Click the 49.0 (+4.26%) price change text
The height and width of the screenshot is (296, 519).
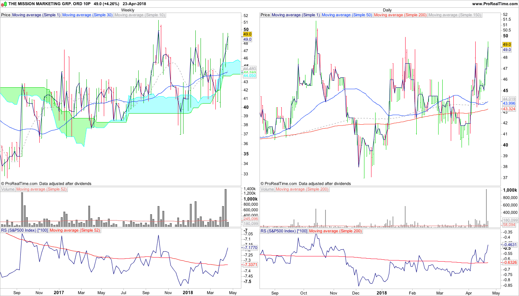(x=106, y=4)
